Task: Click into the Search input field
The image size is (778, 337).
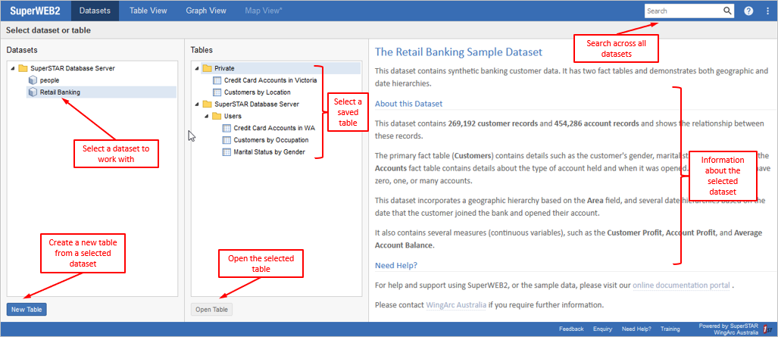Action: pyautogui.click(x=683, y=11)
